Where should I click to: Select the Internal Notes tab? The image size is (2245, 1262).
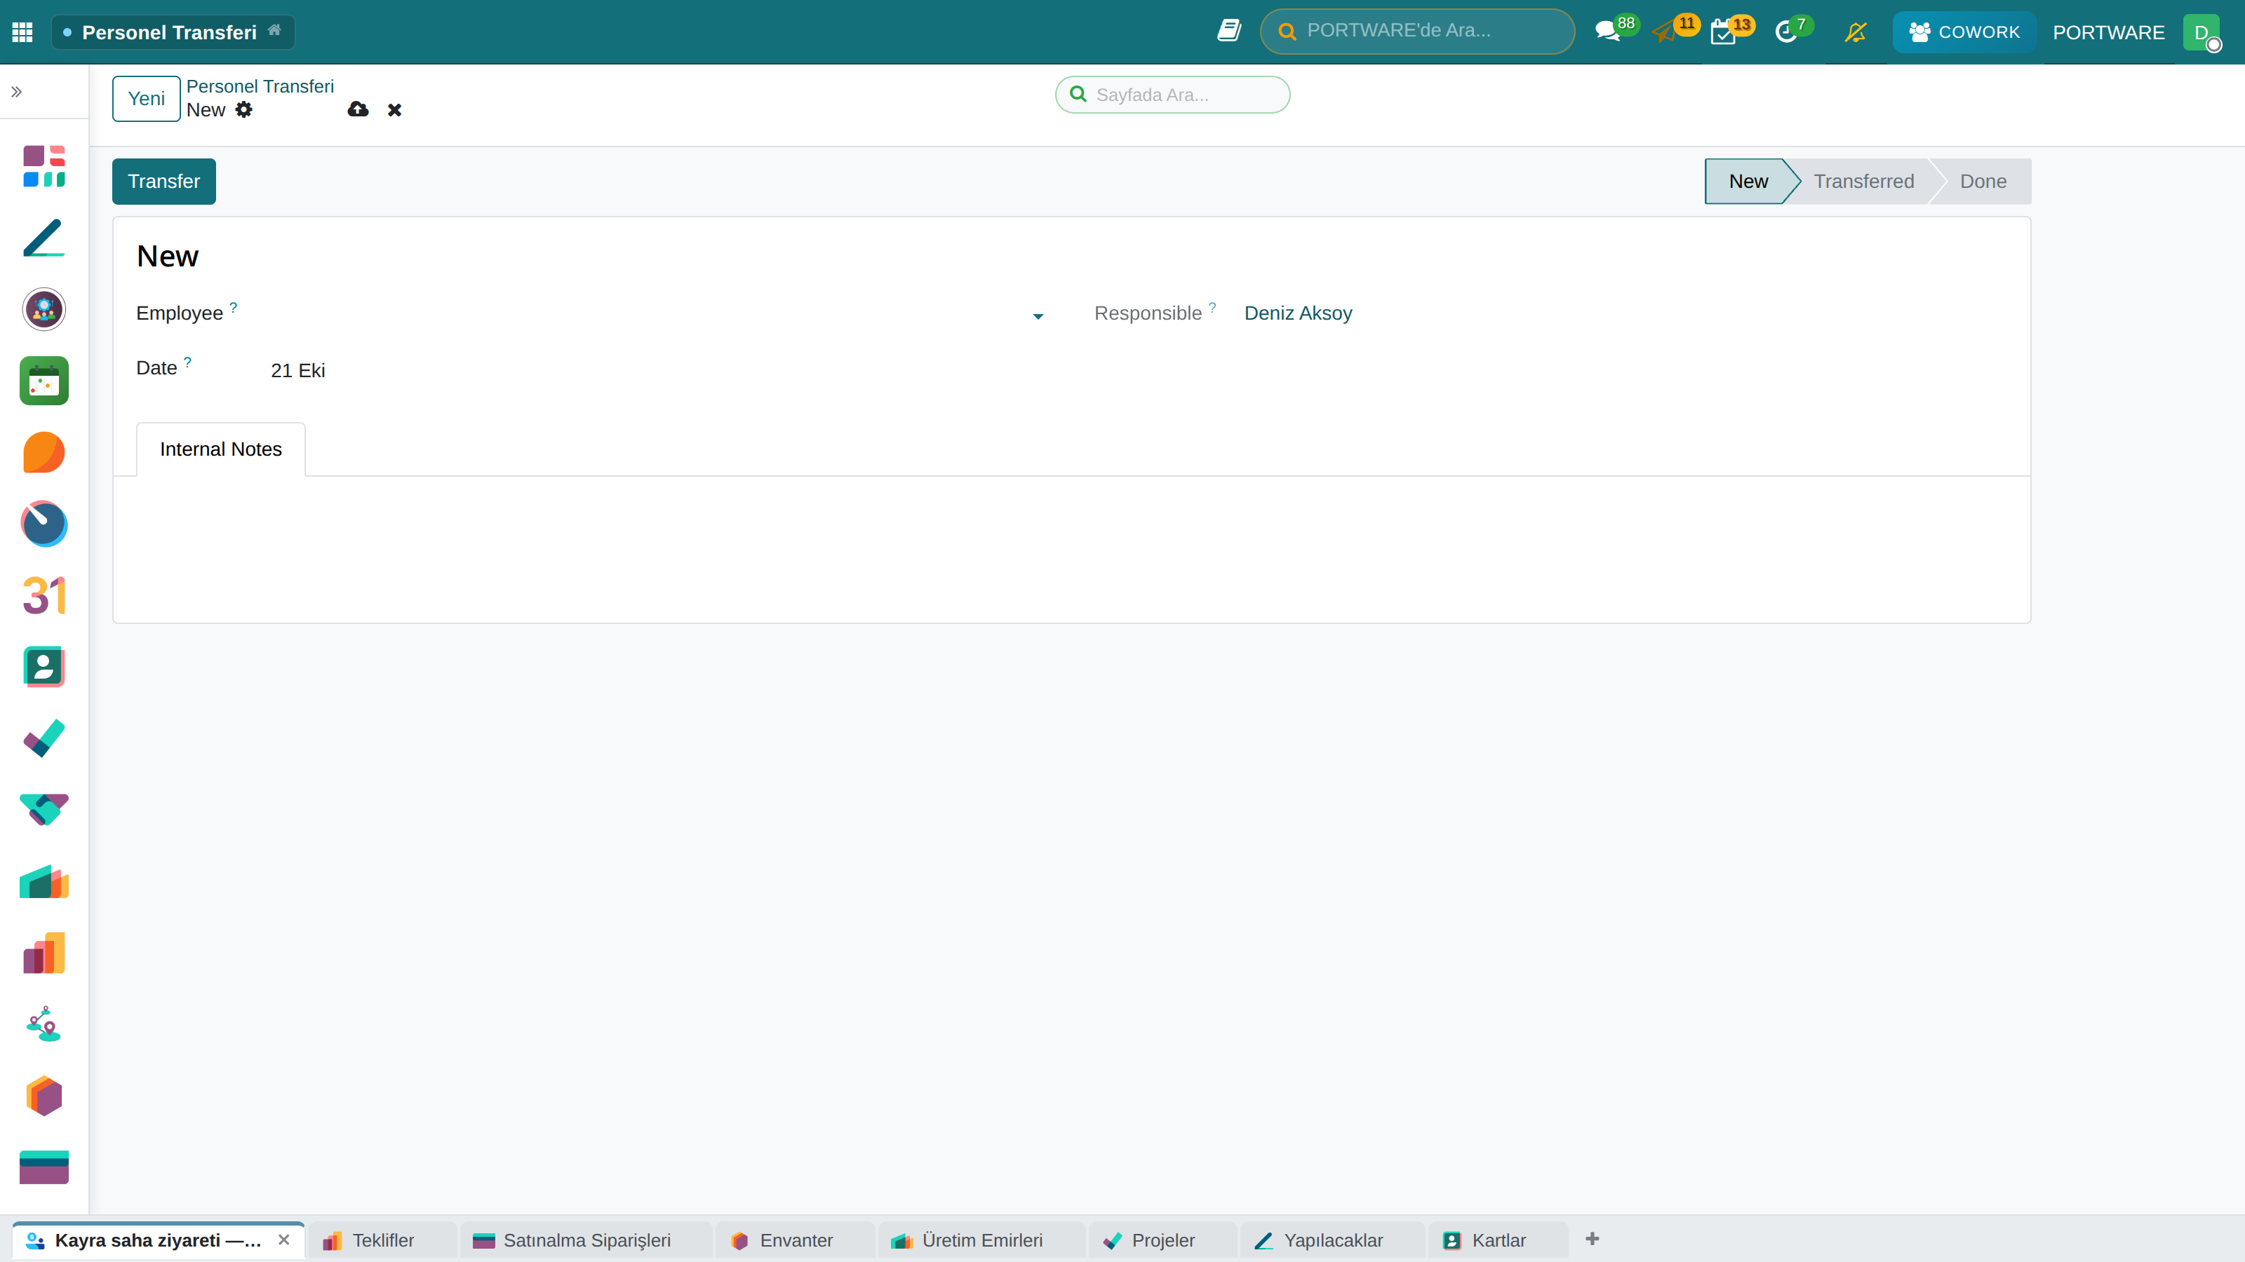click(220, 449)
